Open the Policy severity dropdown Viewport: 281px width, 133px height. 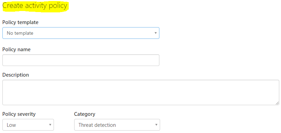[28, 125]
